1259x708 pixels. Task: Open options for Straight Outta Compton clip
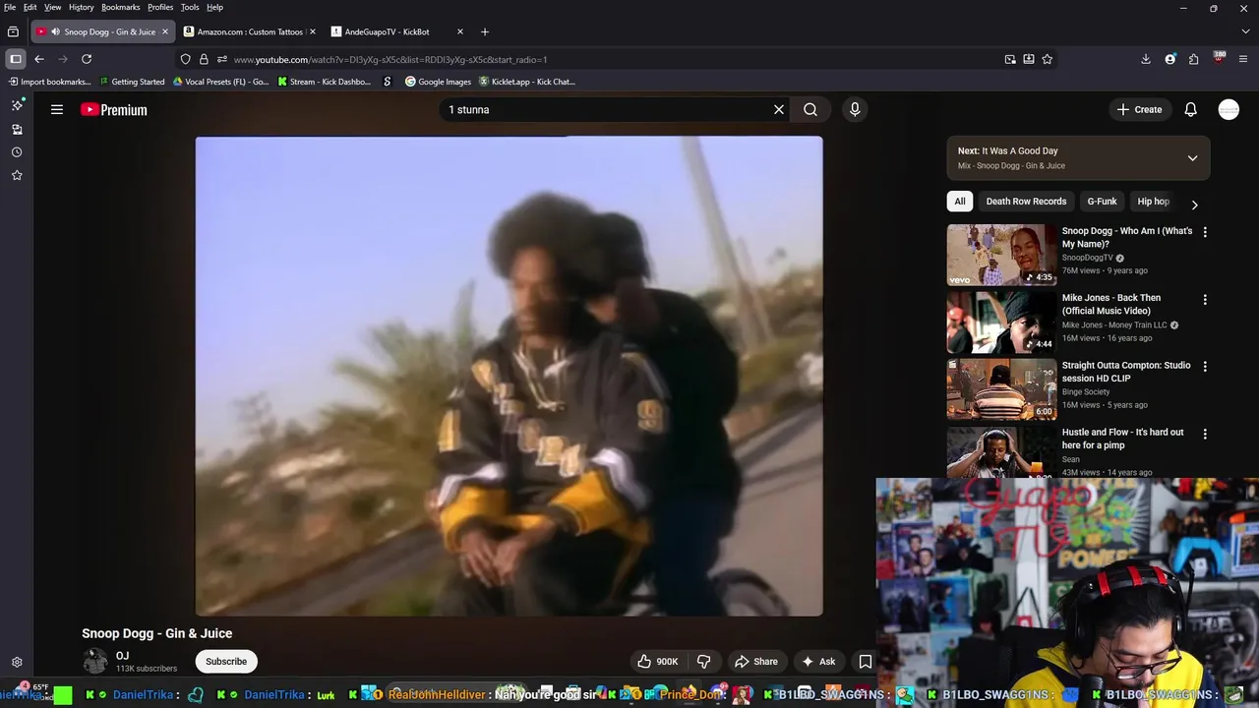click(x=1205, y=366)
